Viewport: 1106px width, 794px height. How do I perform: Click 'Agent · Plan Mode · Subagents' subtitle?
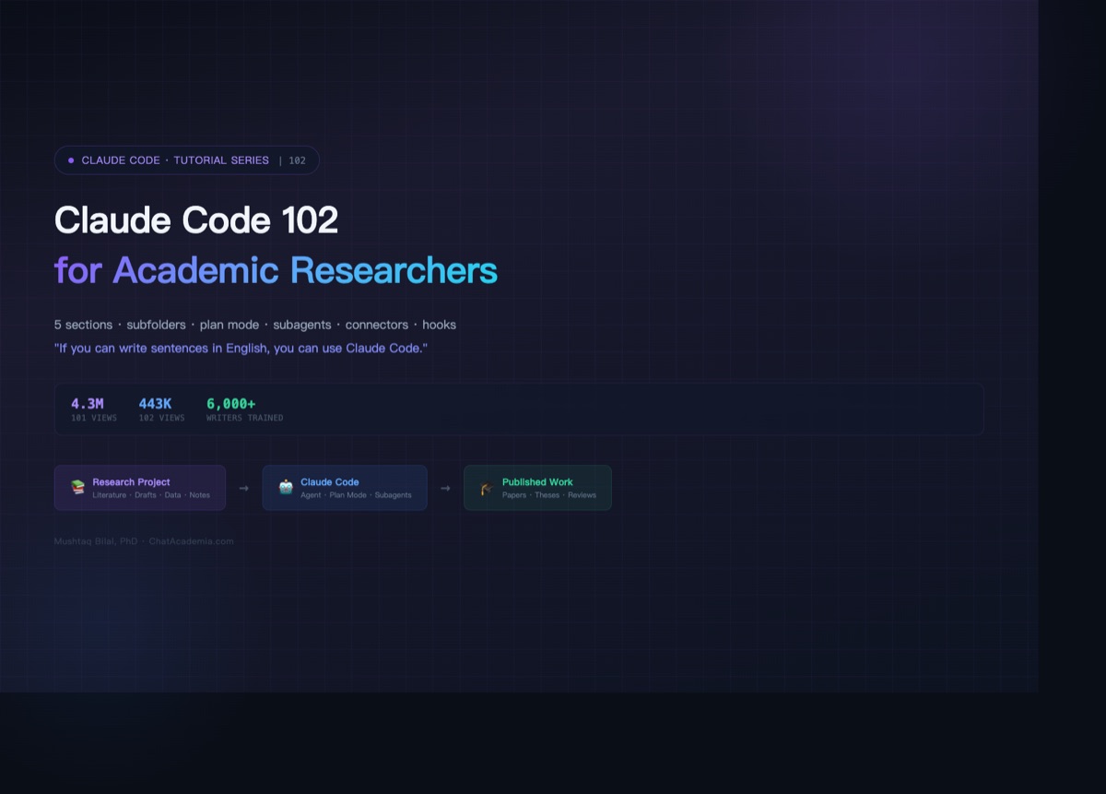click(356, 495)
